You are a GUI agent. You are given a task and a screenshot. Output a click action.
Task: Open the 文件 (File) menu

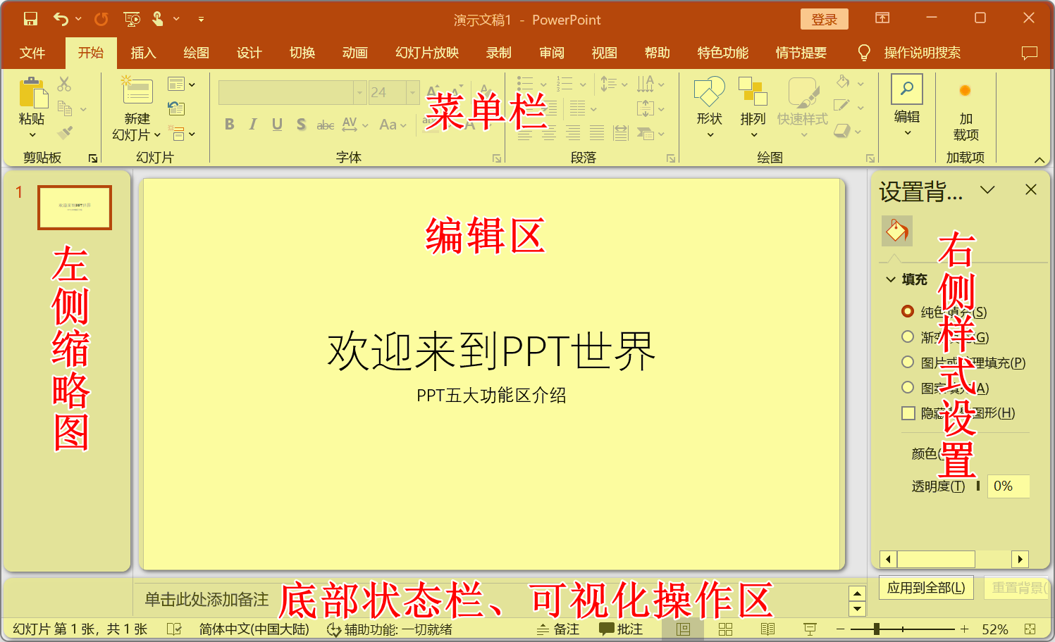pos(32,53)
